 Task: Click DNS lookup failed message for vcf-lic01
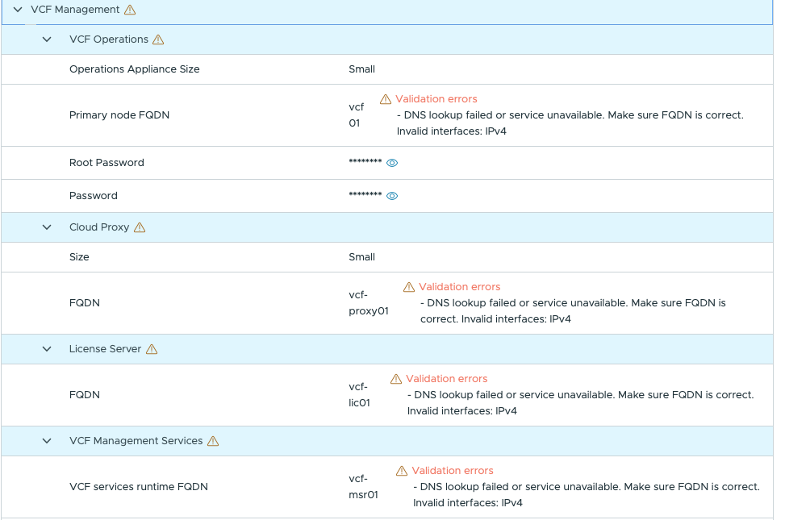[x=581, y=403]
